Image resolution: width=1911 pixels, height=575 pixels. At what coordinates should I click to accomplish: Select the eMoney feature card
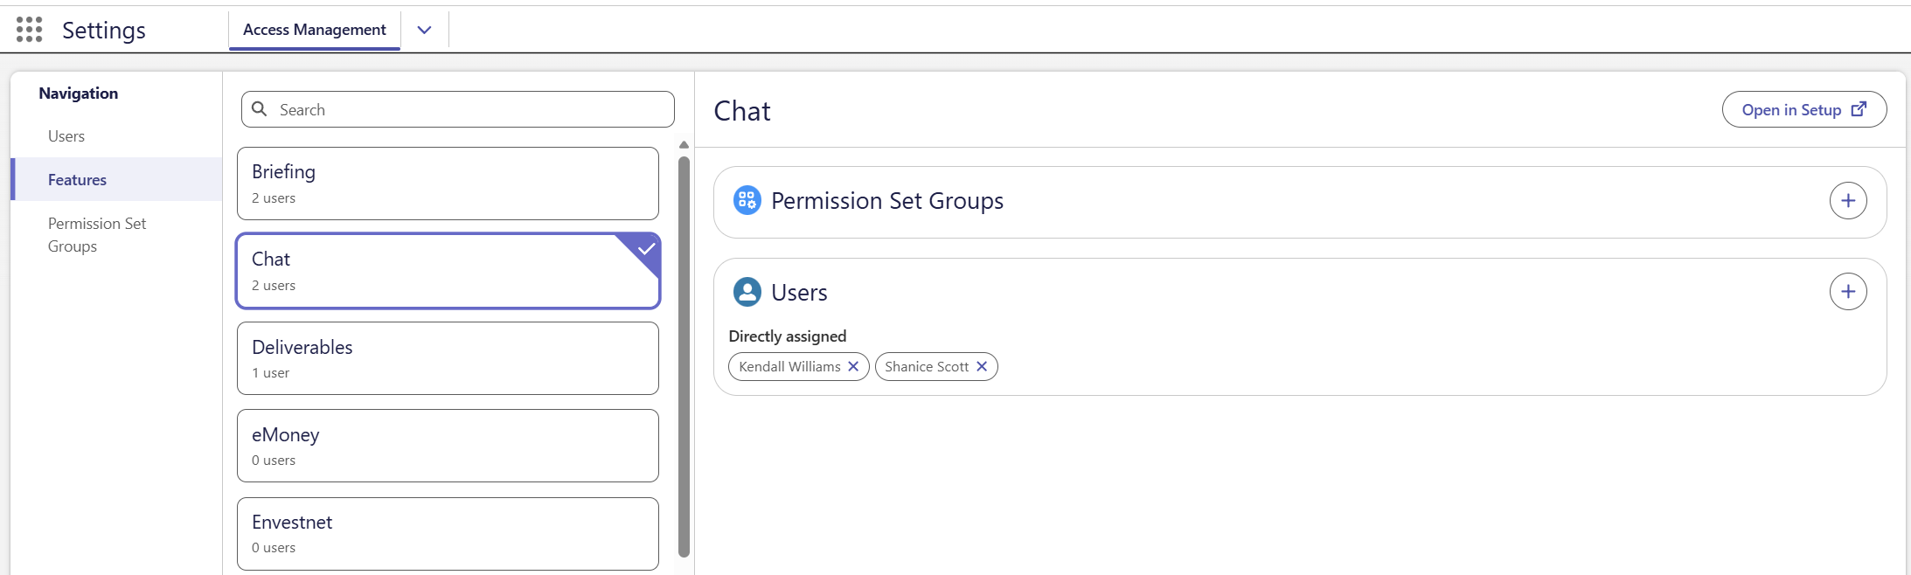point(448,446)
